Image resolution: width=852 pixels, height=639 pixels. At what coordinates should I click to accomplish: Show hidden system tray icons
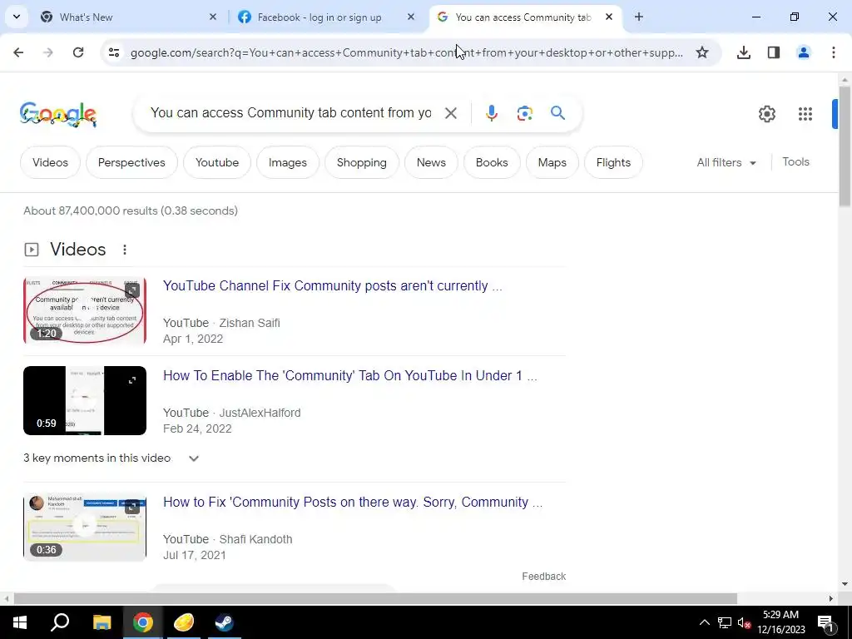pos(704,622)
